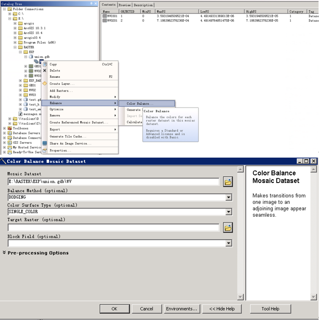Expand GIS Servers node

[4, 142]
